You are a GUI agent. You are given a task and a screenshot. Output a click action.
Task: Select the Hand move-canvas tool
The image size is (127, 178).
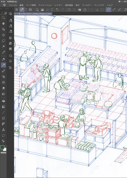(3, 24)
